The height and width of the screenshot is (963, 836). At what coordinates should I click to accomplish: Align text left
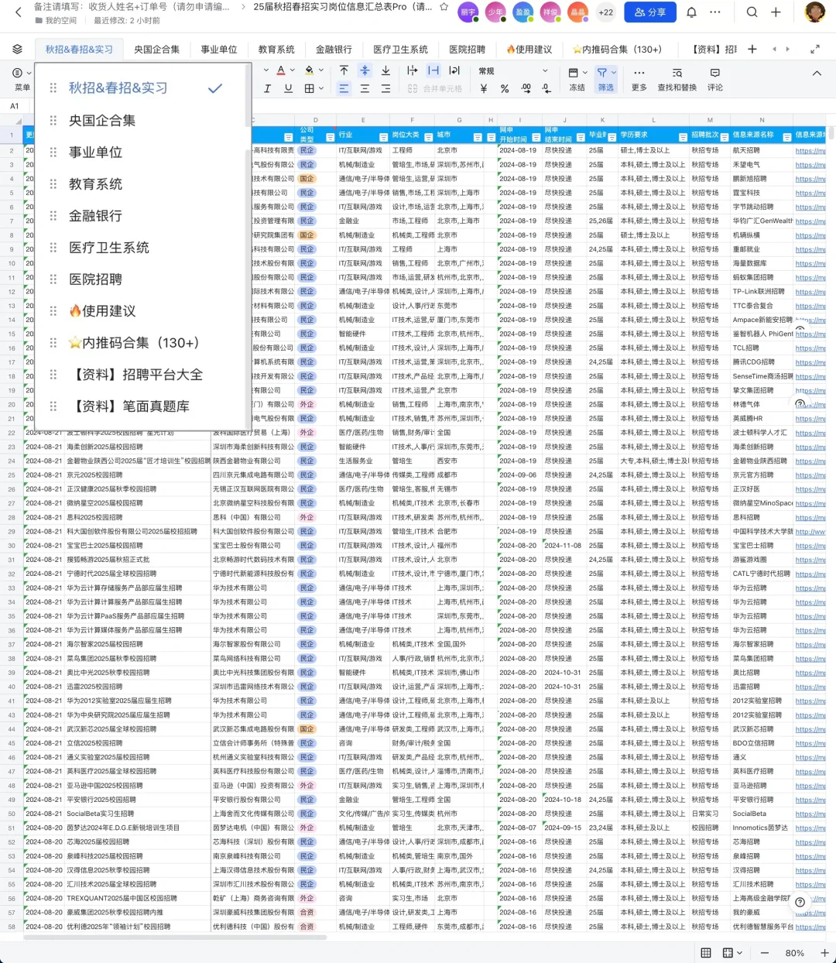344,89
